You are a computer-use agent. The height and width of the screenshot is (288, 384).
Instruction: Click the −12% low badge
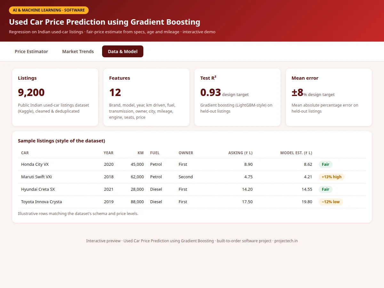coord(331,202)
